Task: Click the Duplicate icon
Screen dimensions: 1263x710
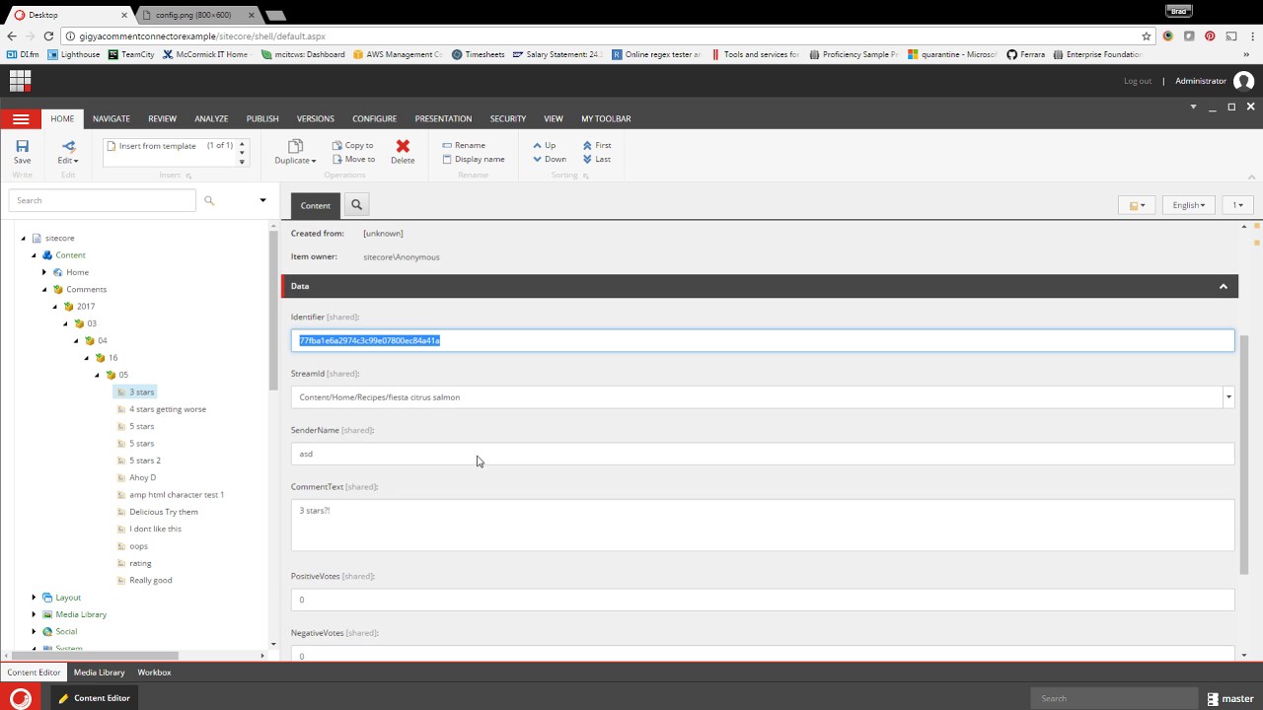Action: (295, 146)
